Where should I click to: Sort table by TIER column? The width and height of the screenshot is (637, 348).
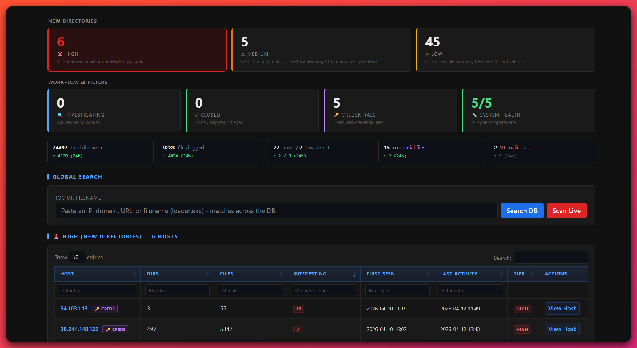[x=523, y=274]
